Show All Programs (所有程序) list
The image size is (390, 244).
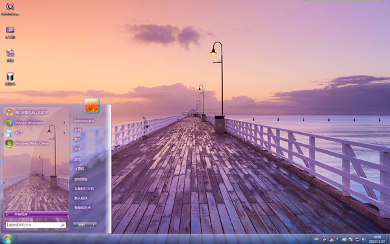(36, 214)
